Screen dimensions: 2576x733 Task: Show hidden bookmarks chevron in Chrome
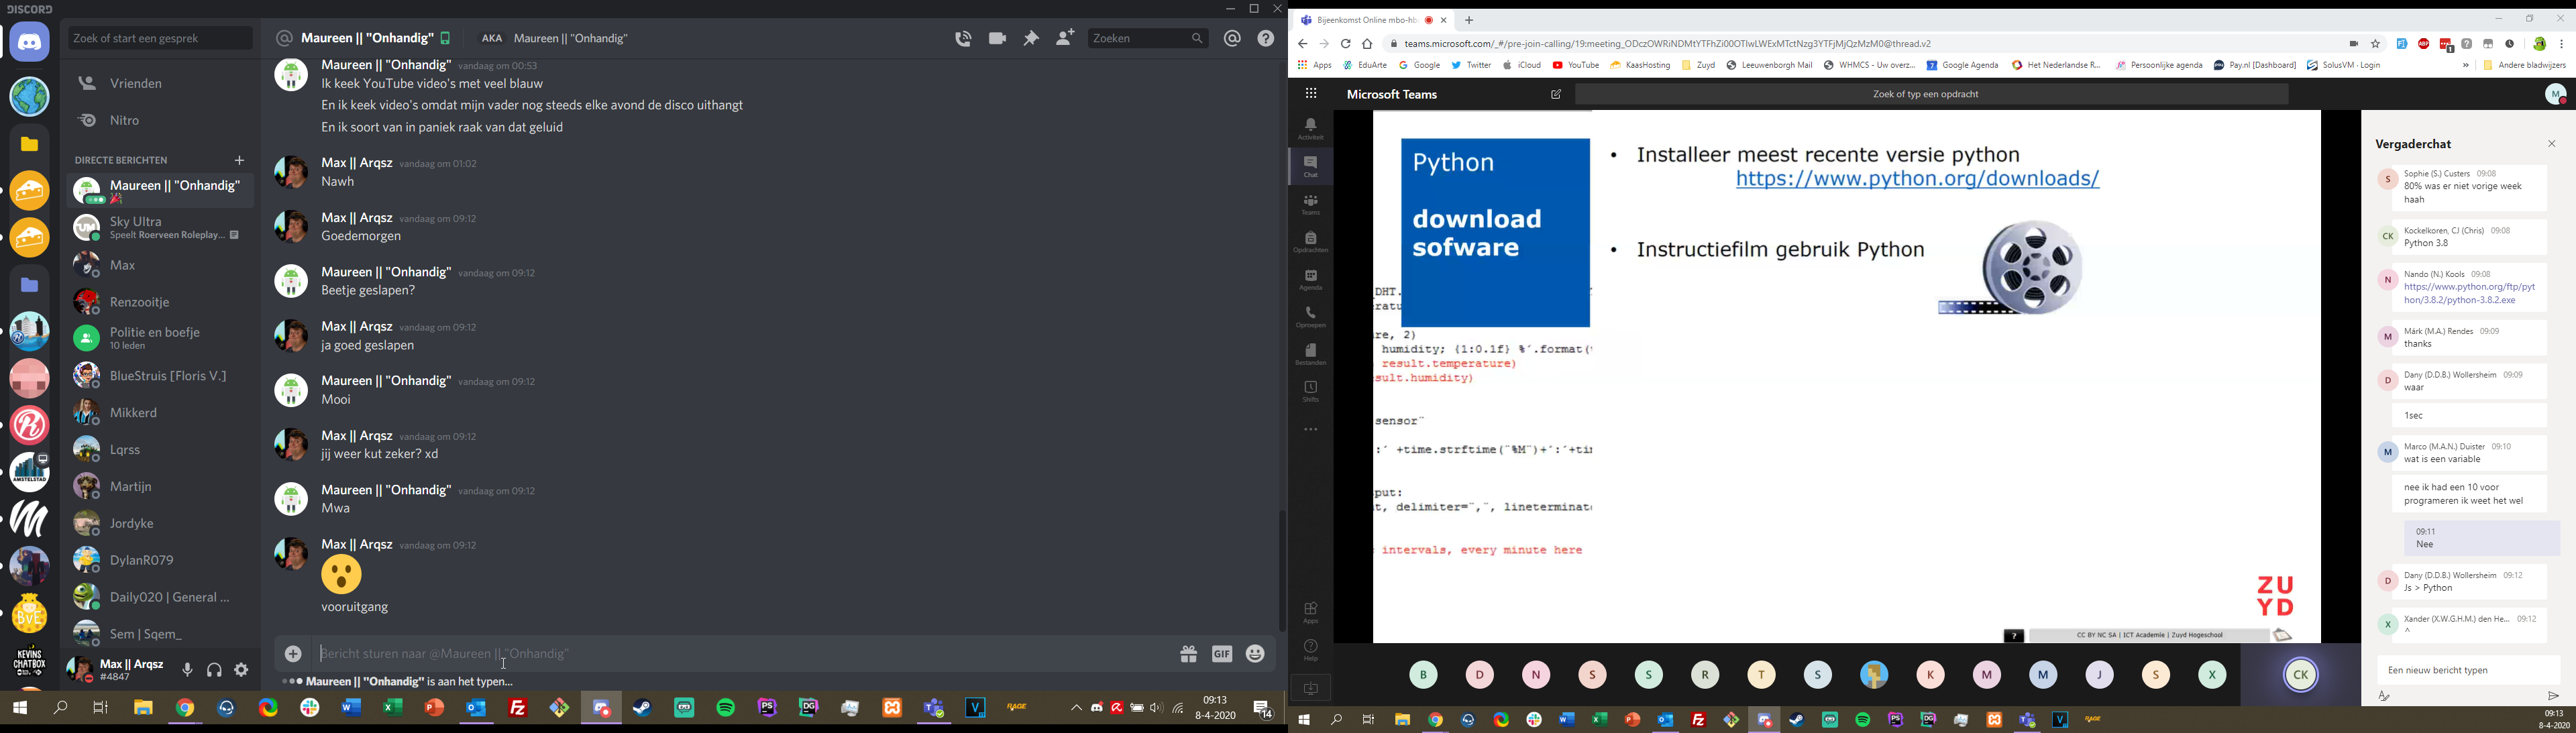point(2466,66)
